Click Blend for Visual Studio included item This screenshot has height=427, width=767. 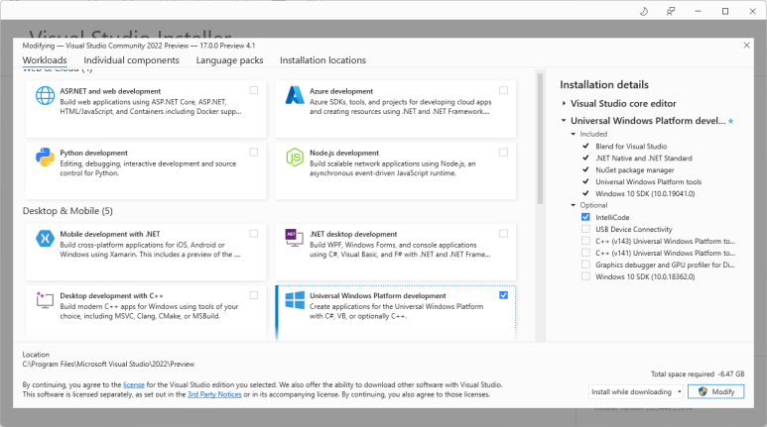[631, 146]
